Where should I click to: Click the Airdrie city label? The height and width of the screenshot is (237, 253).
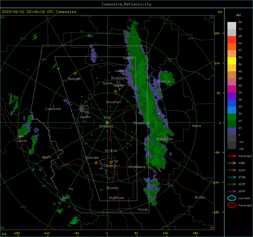pyautogui.click(x=111, y=150)
